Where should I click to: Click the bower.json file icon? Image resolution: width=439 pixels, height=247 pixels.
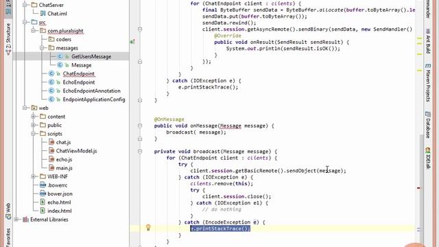click(43, 193)
